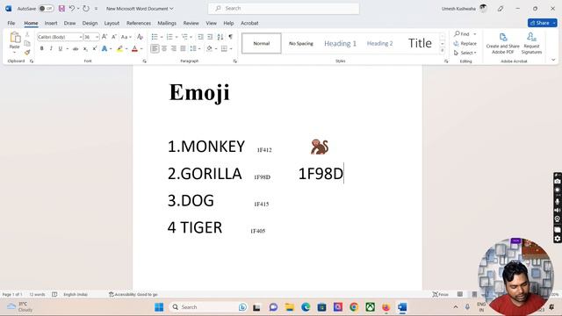562x316 pixels.
Task: Apply the Title style
Action: click(x=420, y=43)
